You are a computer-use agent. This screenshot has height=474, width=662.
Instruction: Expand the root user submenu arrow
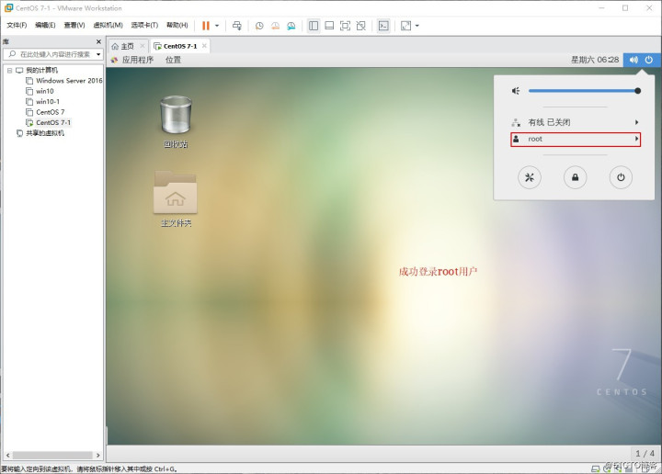pyautogui.click(x=636, y=139)
